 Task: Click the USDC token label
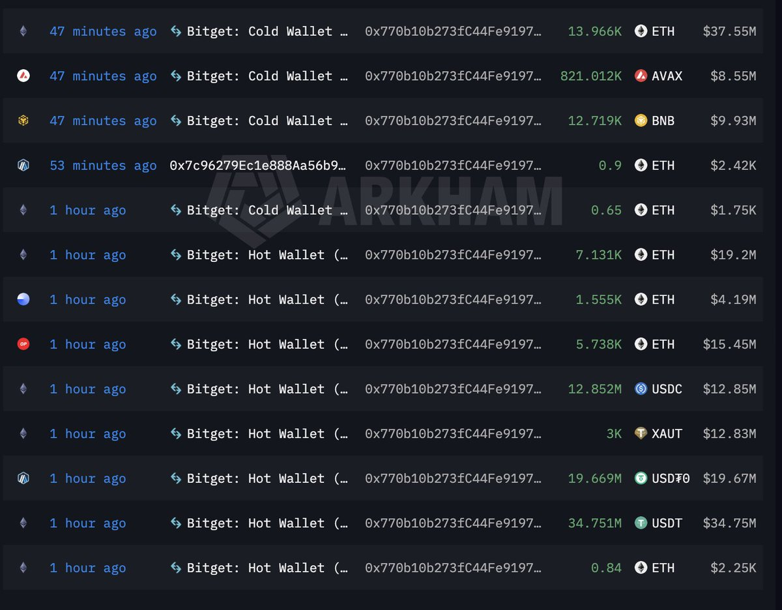click(667, 389)
